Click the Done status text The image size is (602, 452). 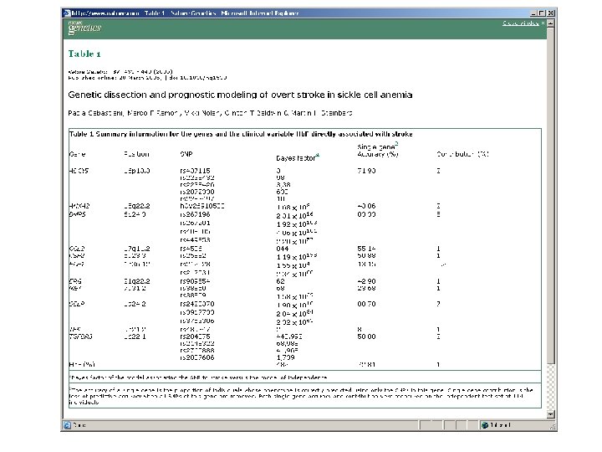[x=79, y=425]
